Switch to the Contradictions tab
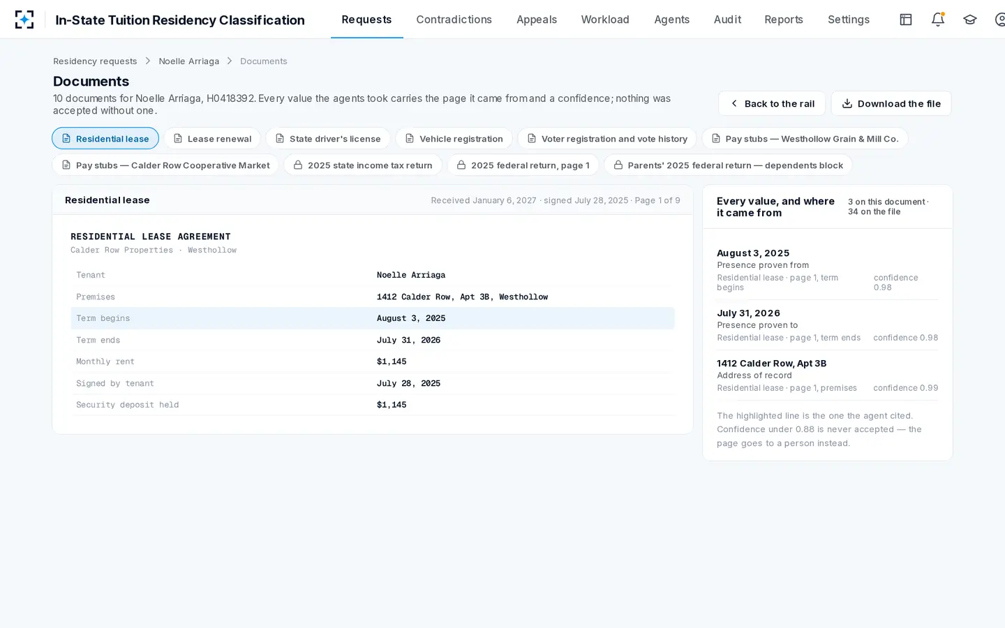Image resolution: width=1005 pixels, height=628 pixels. click(454, 20)
